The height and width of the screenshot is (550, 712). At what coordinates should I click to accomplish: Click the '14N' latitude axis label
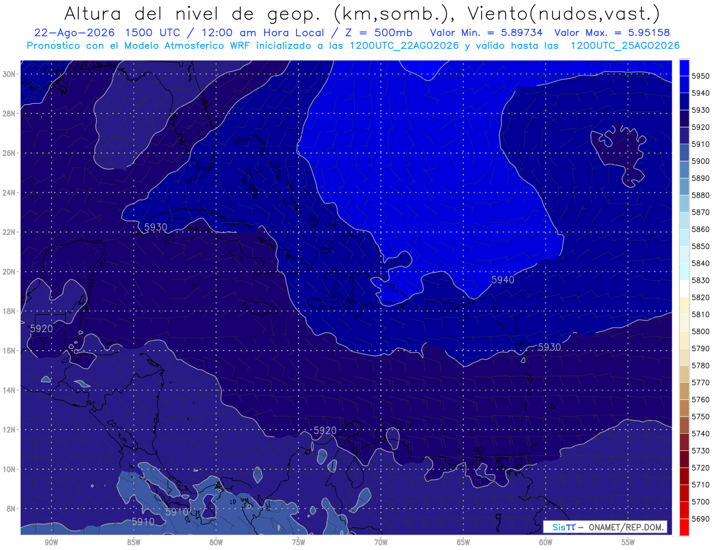[x=9, y=390]
